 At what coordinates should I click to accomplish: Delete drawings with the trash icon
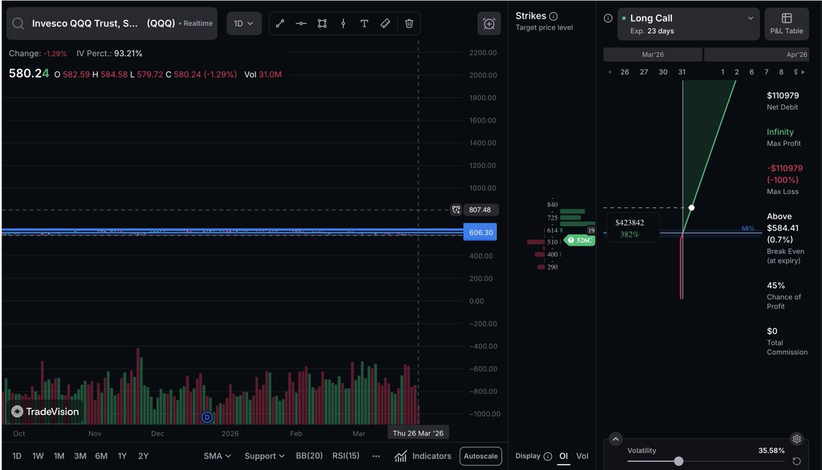tap(409, 23)
